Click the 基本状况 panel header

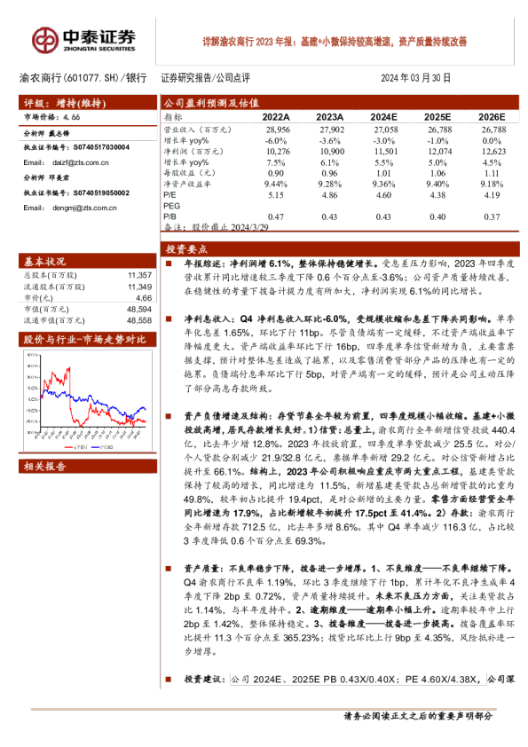(88, 261)
